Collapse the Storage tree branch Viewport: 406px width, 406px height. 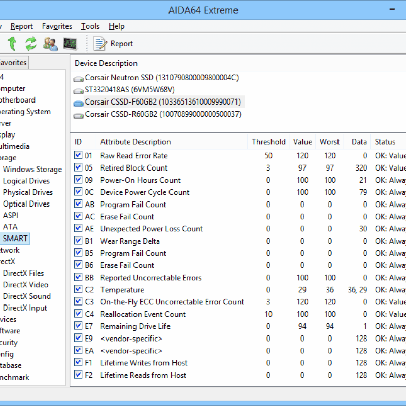[4, 157]
